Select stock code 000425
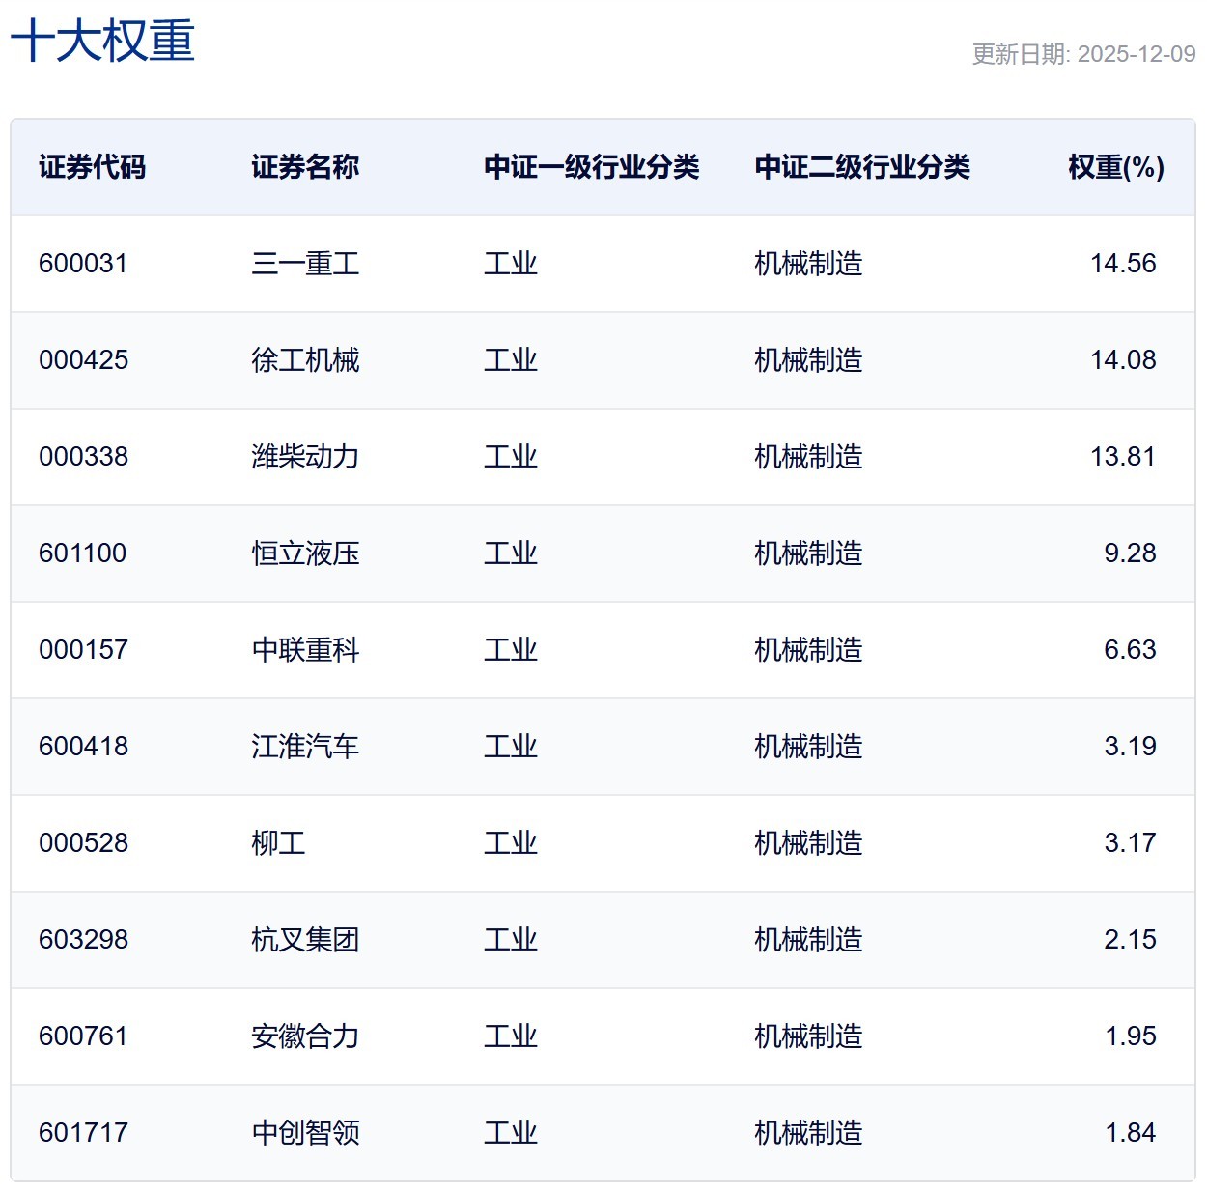This screenshot has width=1207, height=1192. click(83, 360)
